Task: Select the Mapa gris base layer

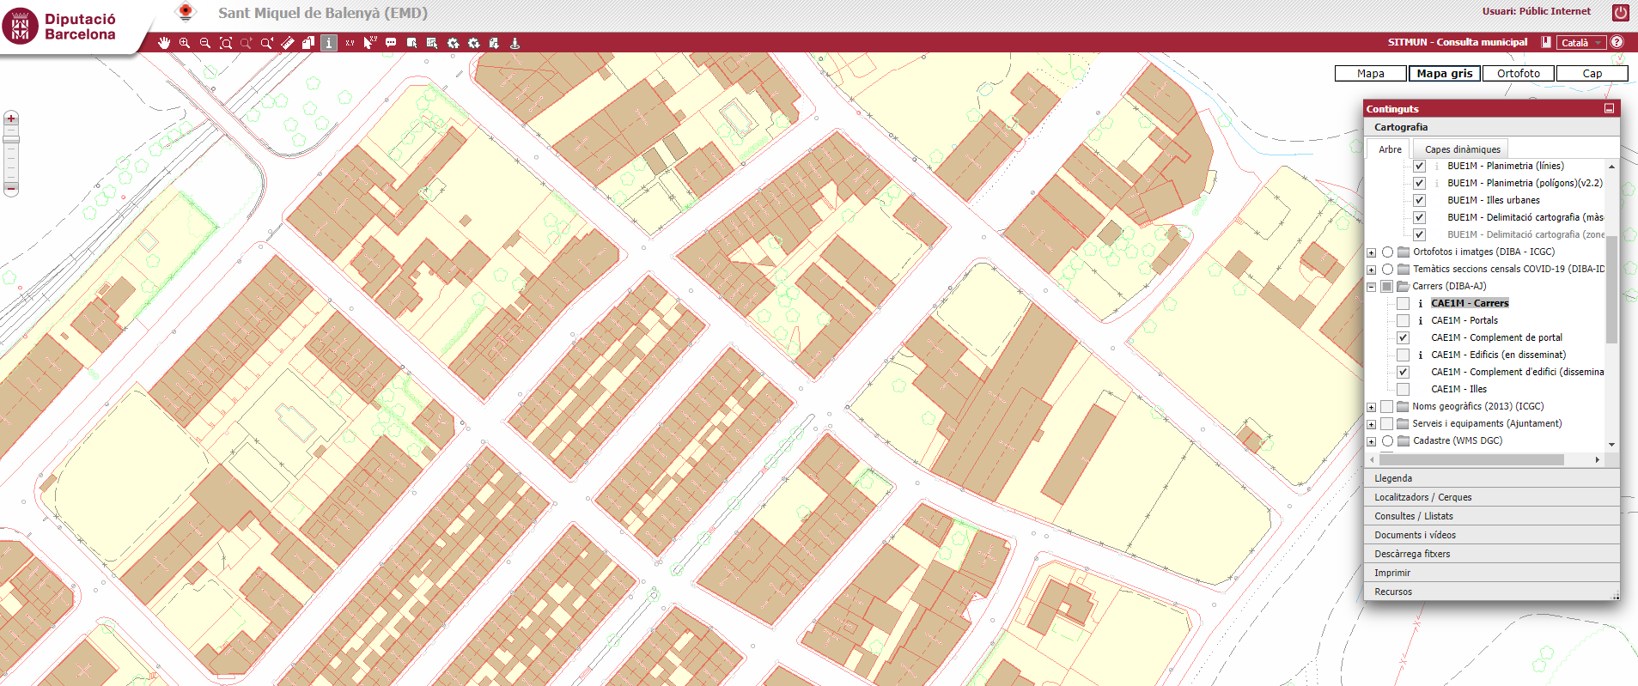Action: click(1445, 74)
